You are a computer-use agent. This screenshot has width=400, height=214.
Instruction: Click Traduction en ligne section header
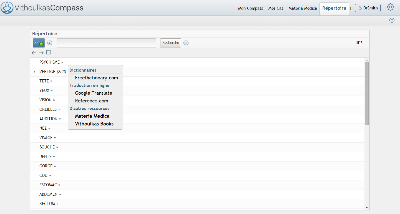coord(89,85)
